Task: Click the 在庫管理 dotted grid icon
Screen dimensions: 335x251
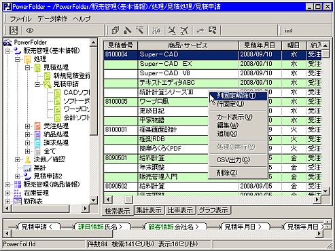Action: pos(18,193)
